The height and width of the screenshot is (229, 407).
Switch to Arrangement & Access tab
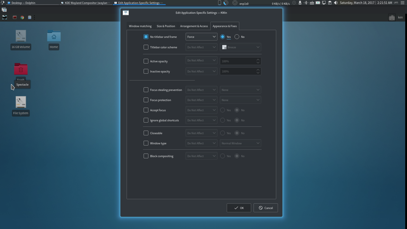(x=194, y=26)
